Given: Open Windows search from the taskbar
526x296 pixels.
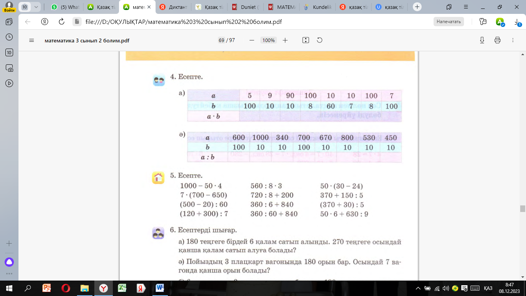Looking at the screenshot, I should point(28,288).
